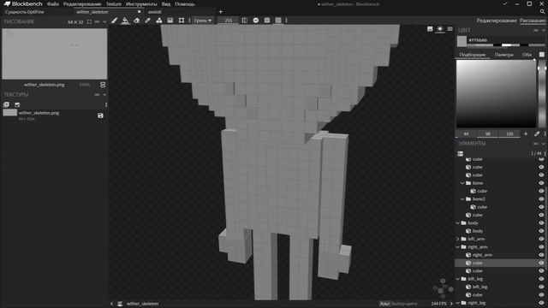Viewport: 548px width, 308px height.
Task: Click the mirror painting icon in toolbar
Action: click(244, 21)
